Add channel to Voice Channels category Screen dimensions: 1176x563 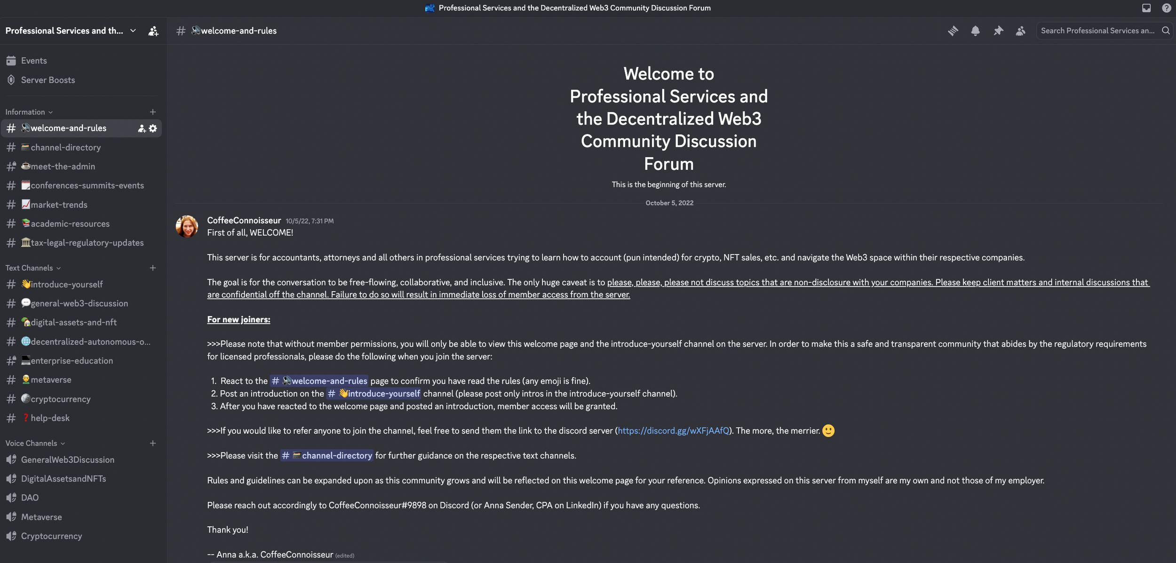pos(152,444)
